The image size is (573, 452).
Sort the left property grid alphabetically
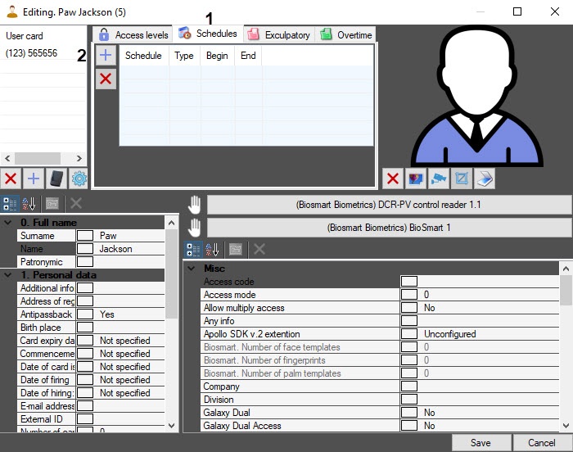coord(29,204)
